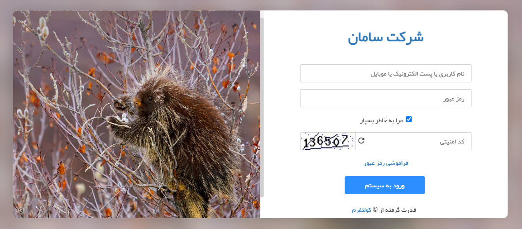Image resolution: width=522 pixels, height=229 pixels.
Task: Click the © symbol in the footer
Action: click(375, 210)
